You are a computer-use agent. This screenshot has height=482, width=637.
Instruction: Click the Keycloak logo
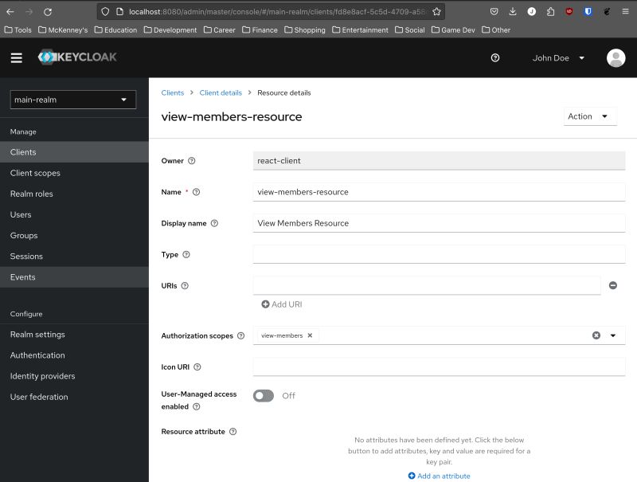[78, 57]
